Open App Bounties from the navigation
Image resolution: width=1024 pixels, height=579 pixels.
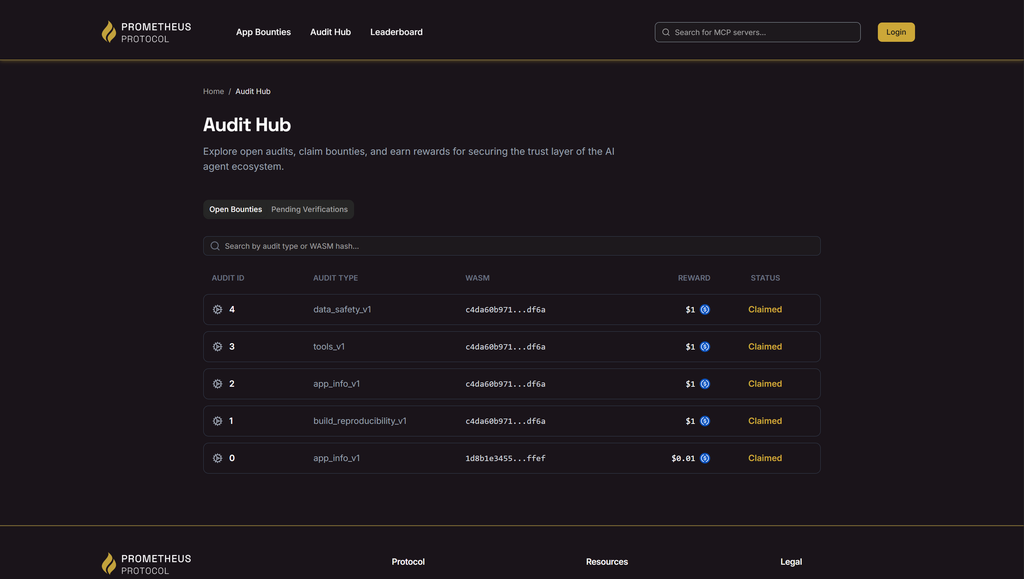[263, 32]
